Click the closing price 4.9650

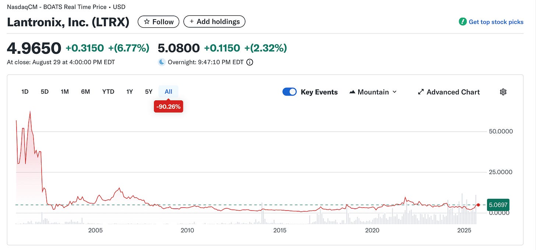tap(34, 48)
